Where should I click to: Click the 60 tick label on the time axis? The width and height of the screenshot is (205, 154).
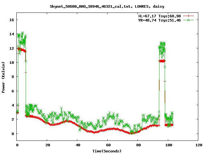coord(108,145)
